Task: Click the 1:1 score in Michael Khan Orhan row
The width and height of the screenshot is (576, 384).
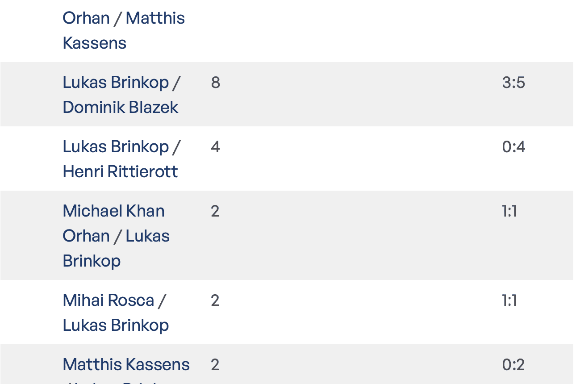Action: click(x=509, y=211)
